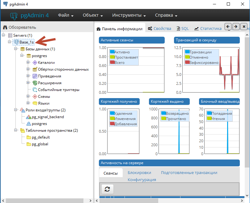
Task: Collapse the Базы данных (1) node
Action: 16,49
